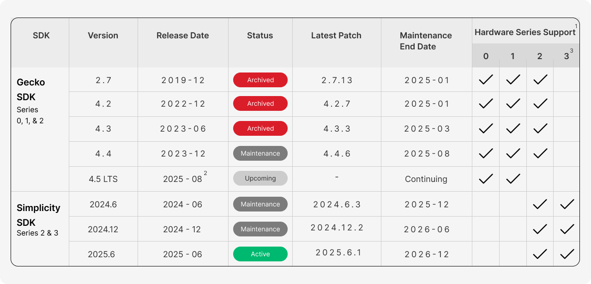This screenshot has width=591, height=284.
Task: Select the Maintenance badge for version 2024.12
Action: click(x=260, y=229)
